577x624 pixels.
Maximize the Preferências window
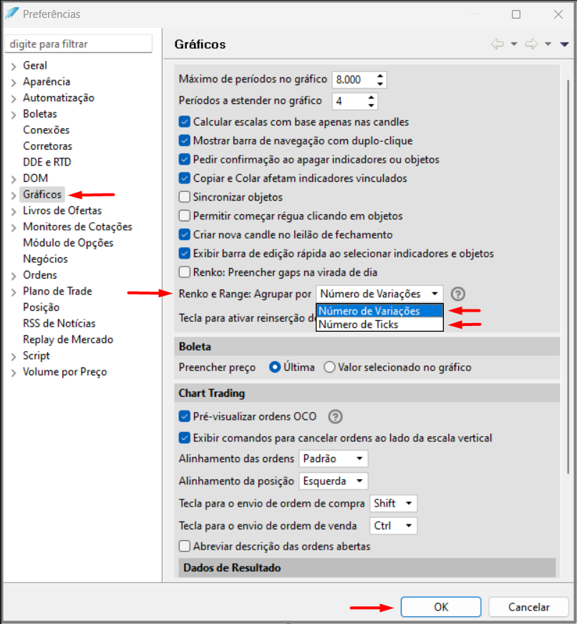coord(515,14)
